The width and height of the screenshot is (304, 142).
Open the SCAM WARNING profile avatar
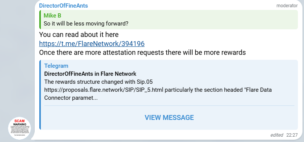point(19,128)
